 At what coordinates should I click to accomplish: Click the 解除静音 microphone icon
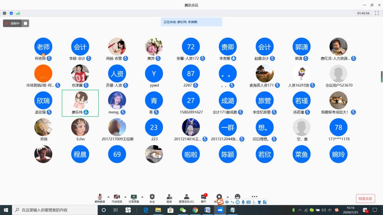(x=100, y=197)
